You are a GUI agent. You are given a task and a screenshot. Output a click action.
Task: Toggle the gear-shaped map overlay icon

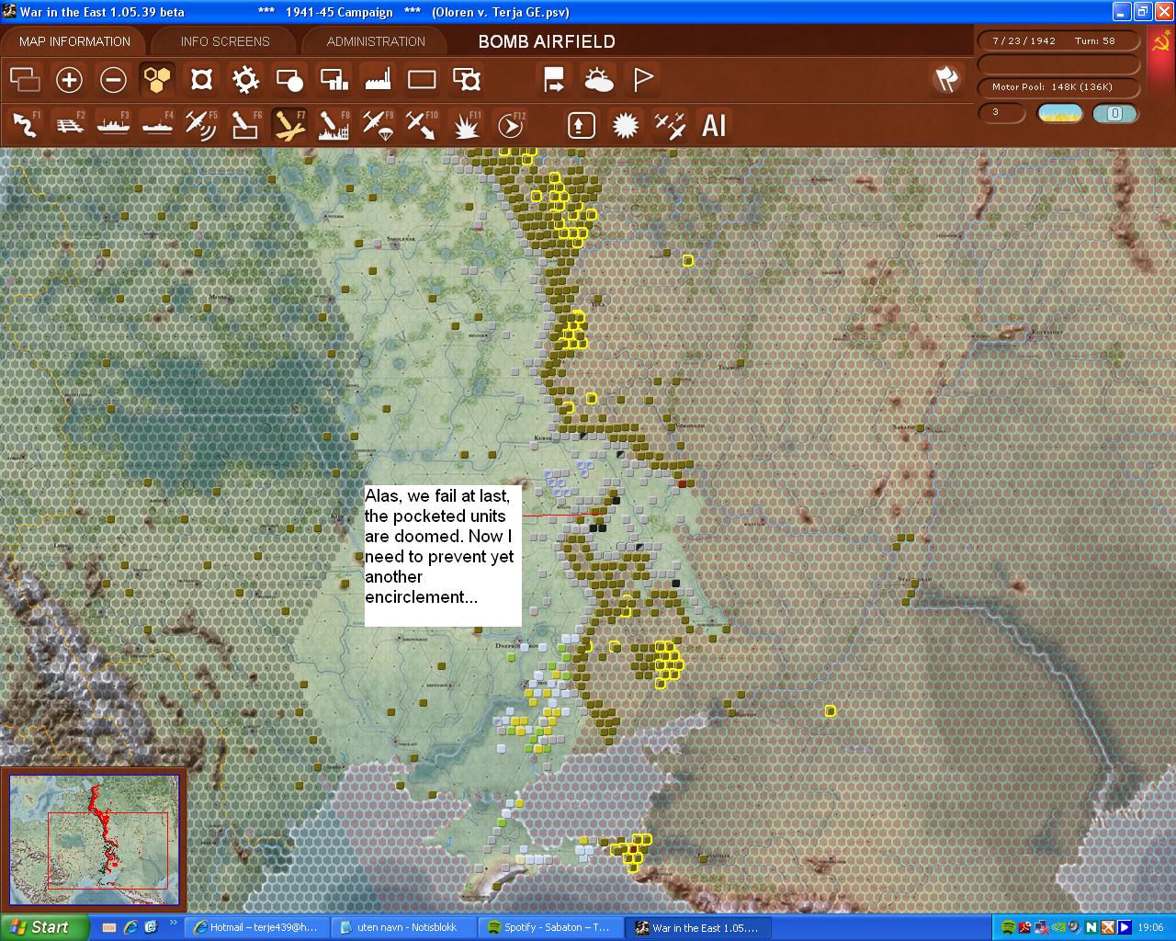[245, 80]
